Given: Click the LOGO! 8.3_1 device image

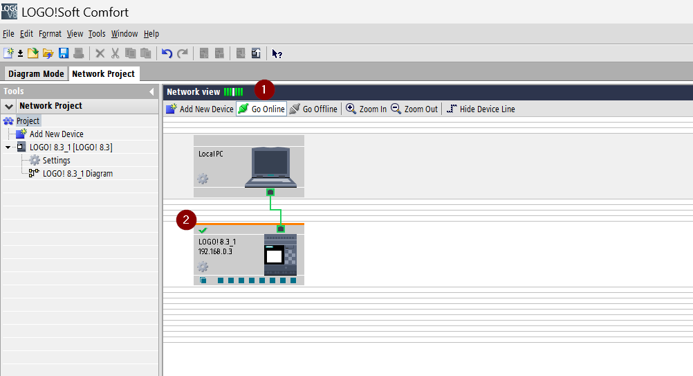Looking at the screenshot, I should coord(280,256).
